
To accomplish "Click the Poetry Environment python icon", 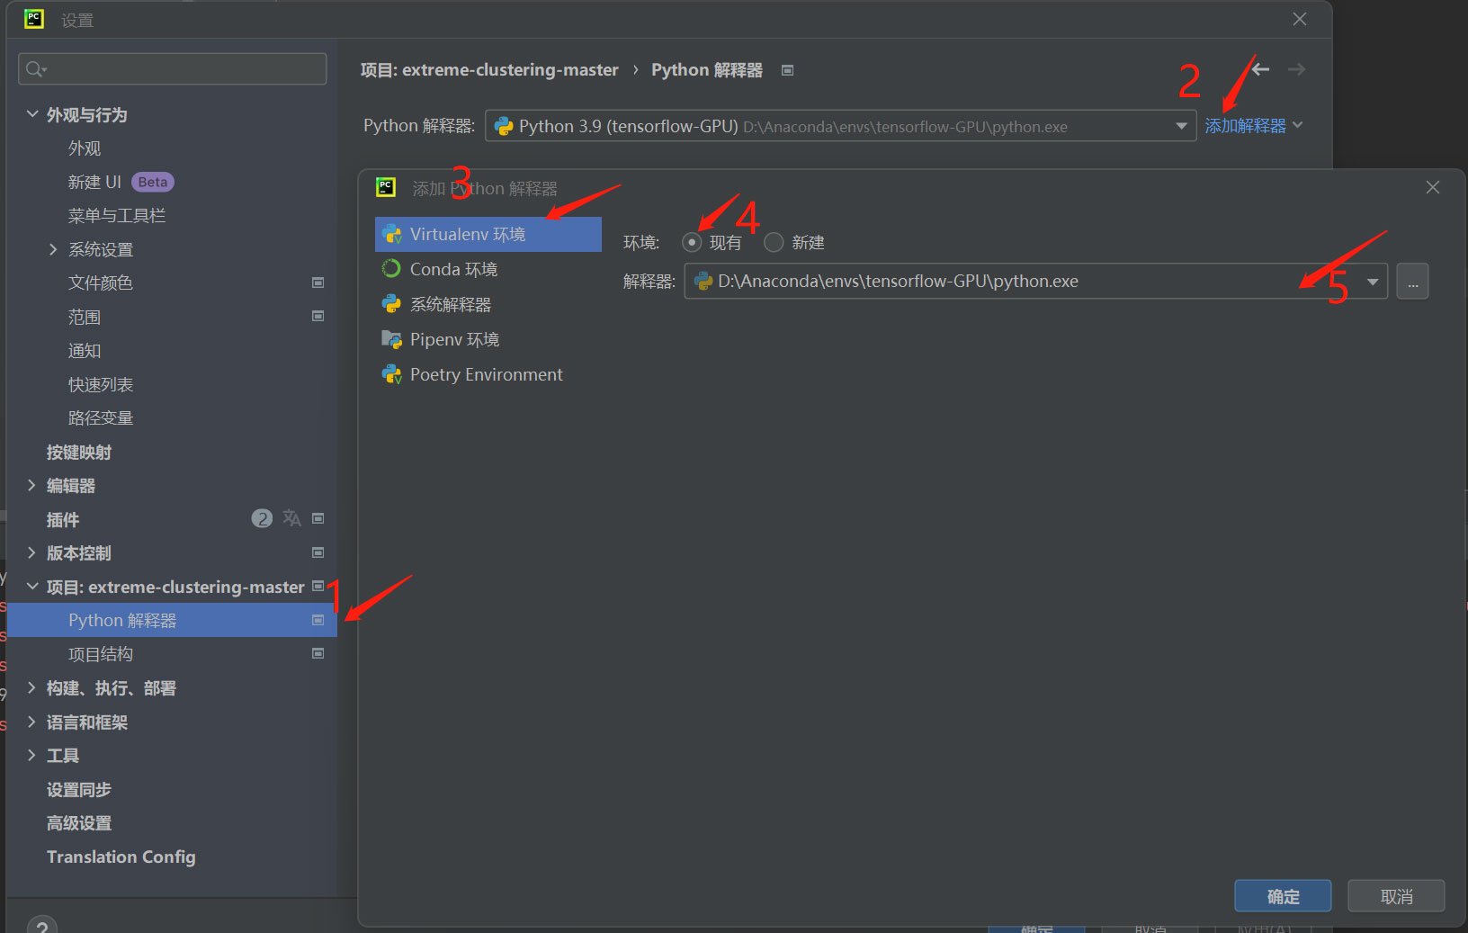I will pyautogui.click(x=391, y=374).
